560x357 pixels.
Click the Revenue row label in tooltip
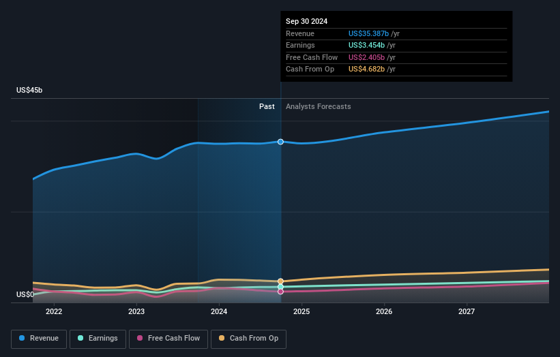[x=300, y=33]
